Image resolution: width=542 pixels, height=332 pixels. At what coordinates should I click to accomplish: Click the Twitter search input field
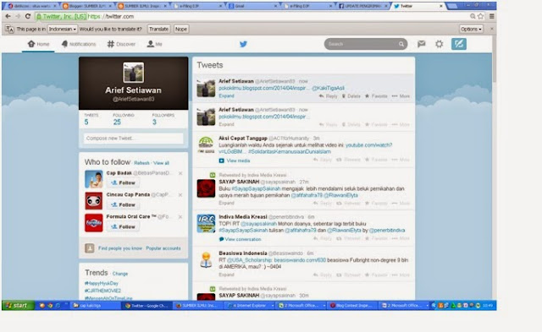(362, 44)
